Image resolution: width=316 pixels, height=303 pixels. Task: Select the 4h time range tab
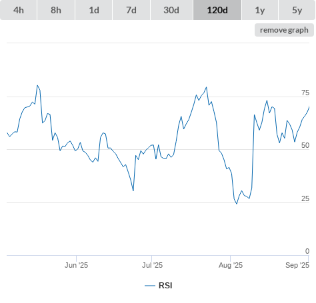19,10
